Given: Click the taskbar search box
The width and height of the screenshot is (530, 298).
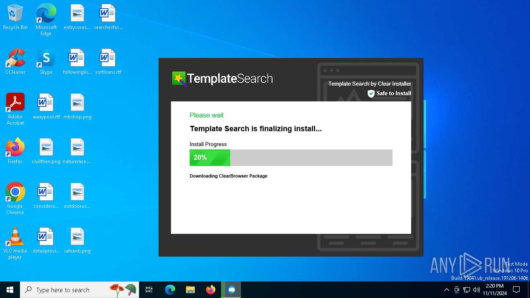Looking at the screenshot, I should point(80,290).
